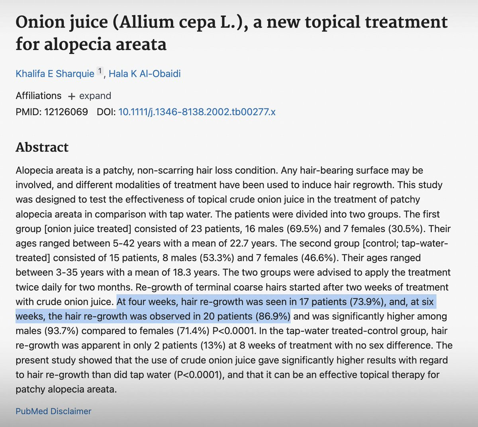Click the "DOI:" label text
The image size is (478, 427).
(x=106, y=112)
